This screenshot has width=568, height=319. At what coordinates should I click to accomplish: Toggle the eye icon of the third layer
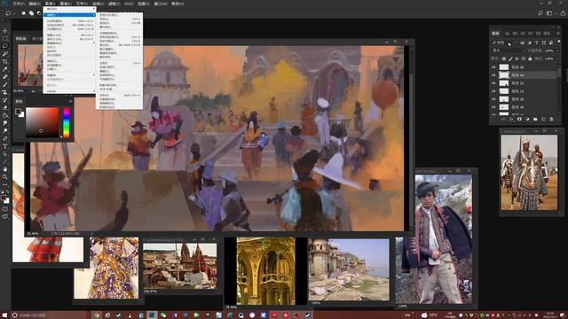coord(493,83)
